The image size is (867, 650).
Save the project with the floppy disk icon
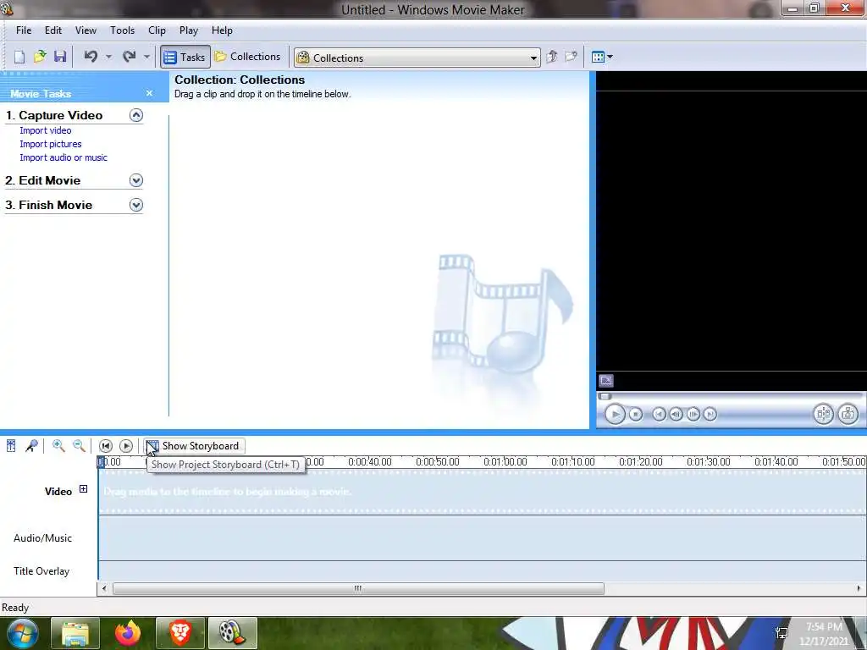pyautogui.click(x=60, y=57)
